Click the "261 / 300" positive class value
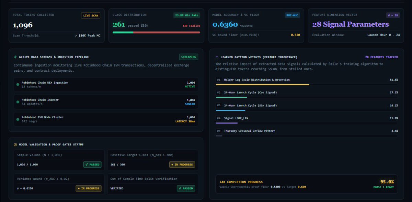The width and height of the screenshot is (412, 202). (x=118, y=165)
